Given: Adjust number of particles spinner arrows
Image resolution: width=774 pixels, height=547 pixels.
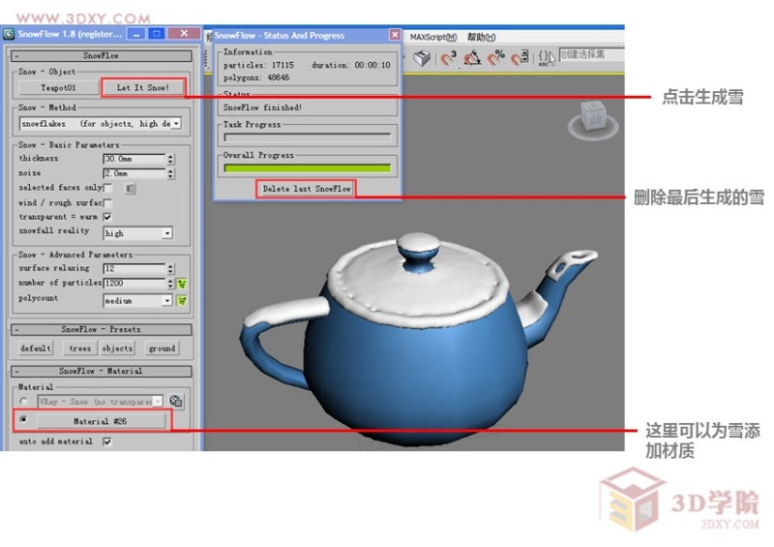Looking at the screenshot, I should pos(170,284).
